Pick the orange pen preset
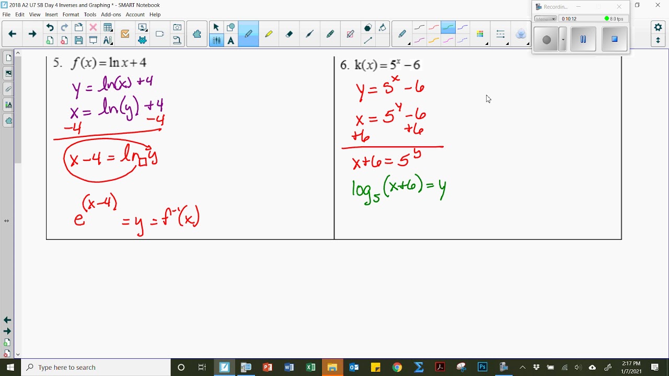 433,40
